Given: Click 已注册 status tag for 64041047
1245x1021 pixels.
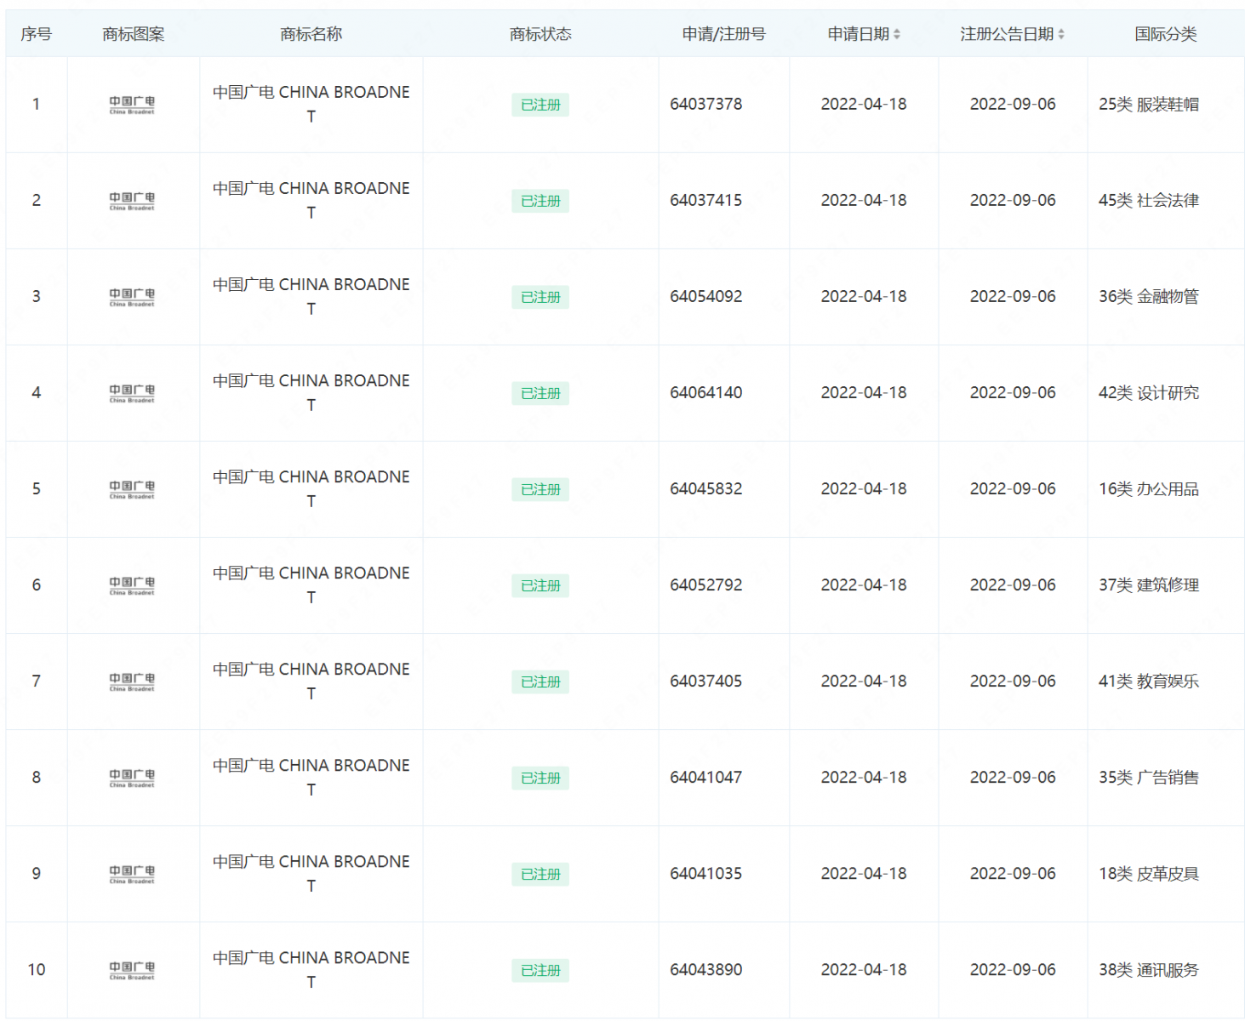Looking at the screenshot, I should 540,778.
